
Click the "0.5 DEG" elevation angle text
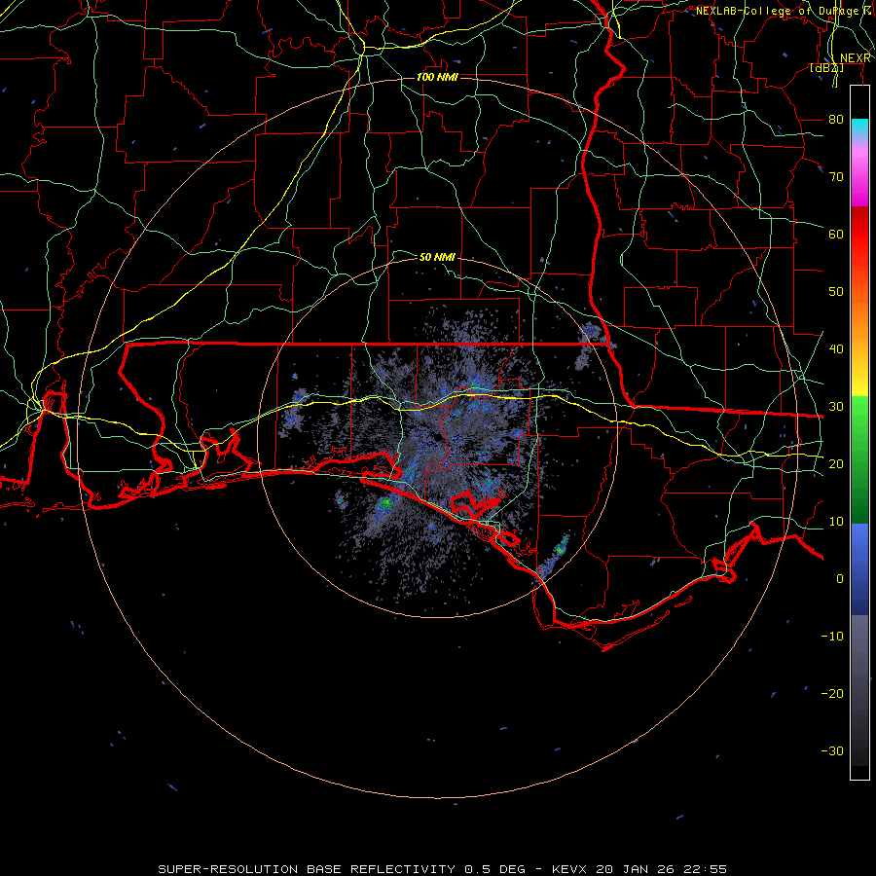click(x=495, y=869)
